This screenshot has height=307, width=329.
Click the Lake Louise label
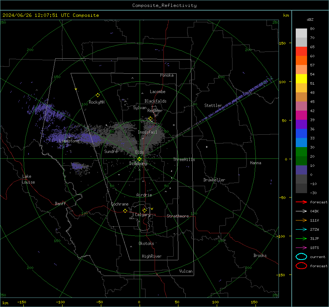[x=28, y=179]
